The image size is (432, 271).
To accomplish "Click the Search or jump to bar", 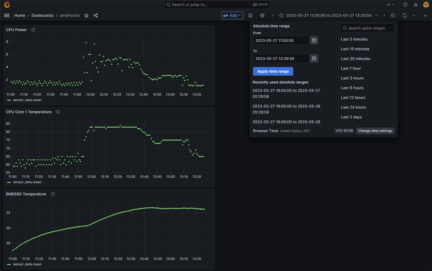I will pyautogui.click(x=217, y=4).
